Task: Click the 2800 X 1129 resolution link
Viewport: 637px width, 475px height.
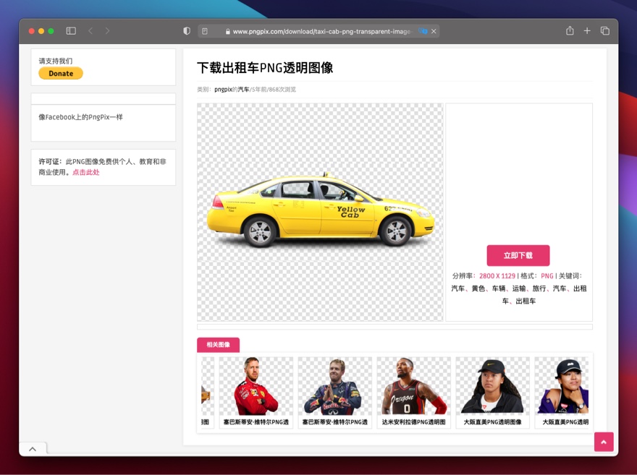Action: (497, 276)
